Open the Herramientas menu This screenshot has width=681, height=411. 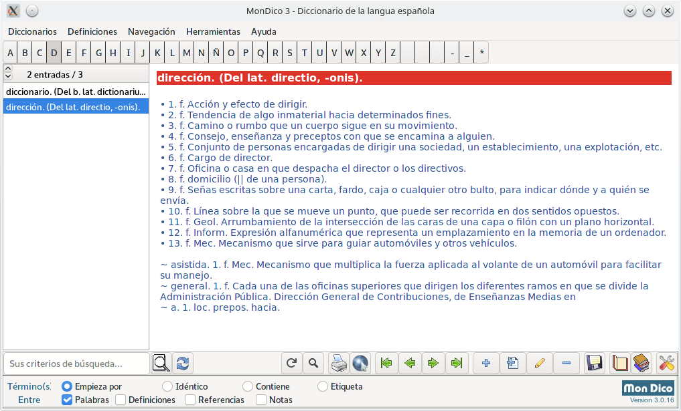click(x=213, y=31)
